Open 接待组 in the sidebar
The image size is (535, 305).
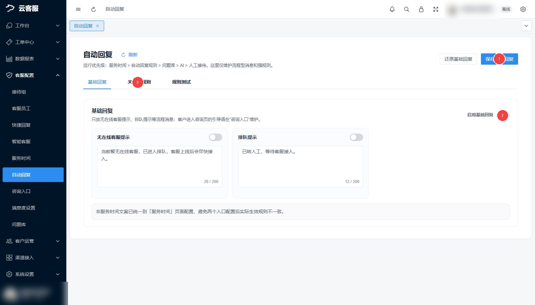[33, 92]
